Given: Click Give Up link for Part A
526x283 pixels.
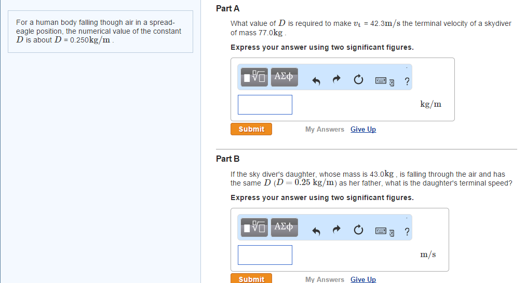Looking at the screenshot, I should pos(363,130).
